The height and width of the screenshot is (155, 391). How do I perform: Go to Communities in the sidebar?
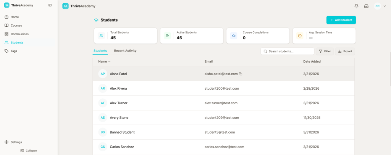[19, 34]
